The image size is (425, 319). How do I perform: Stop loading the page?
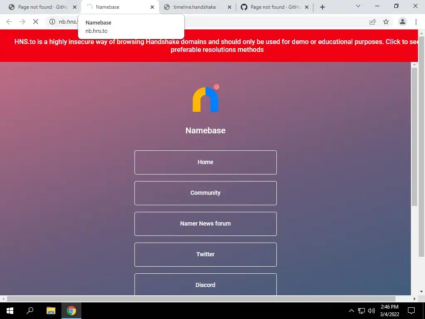[36, 22]
